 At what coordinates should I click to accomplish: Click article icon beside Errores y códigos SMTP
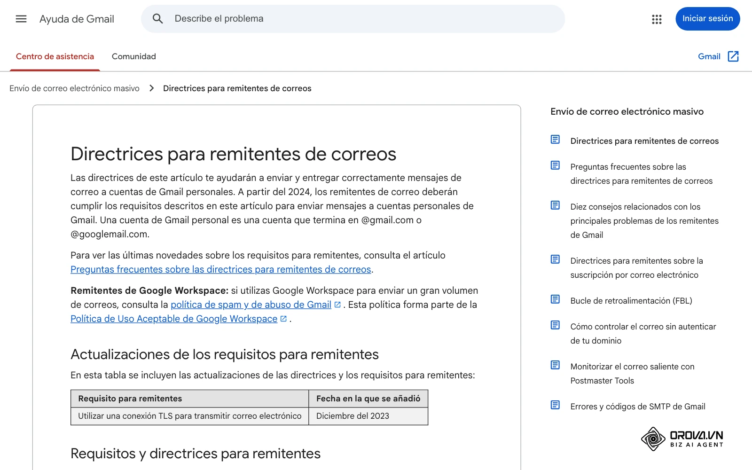pyautogui.click(x=555, y=405)
